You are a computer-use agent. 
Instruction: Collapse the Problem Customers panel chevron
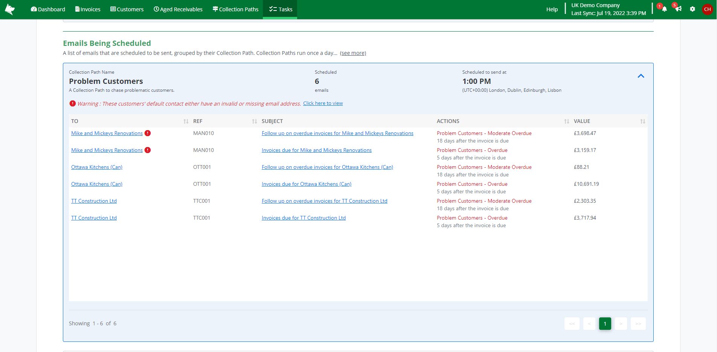[x=641, y=76]
